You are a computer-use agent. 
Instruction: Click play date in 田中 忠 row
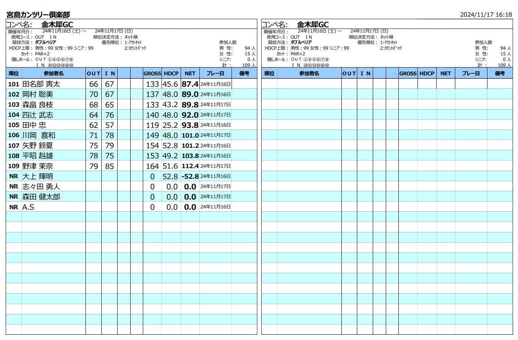point(216,125)
